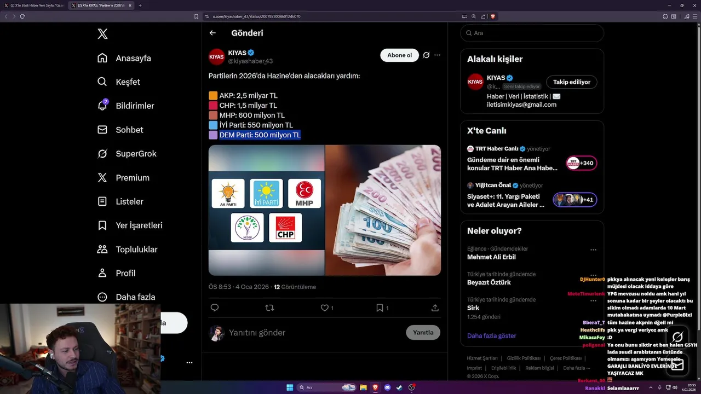
Task: Click the Yanıtla button
Action: coord(423,333)
